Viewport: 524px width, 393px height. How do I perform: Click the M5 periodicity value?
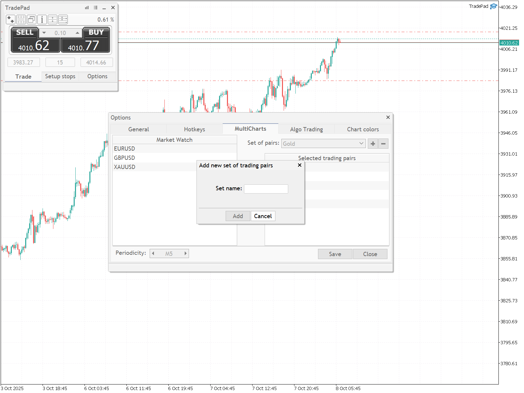tap(169, 253)
